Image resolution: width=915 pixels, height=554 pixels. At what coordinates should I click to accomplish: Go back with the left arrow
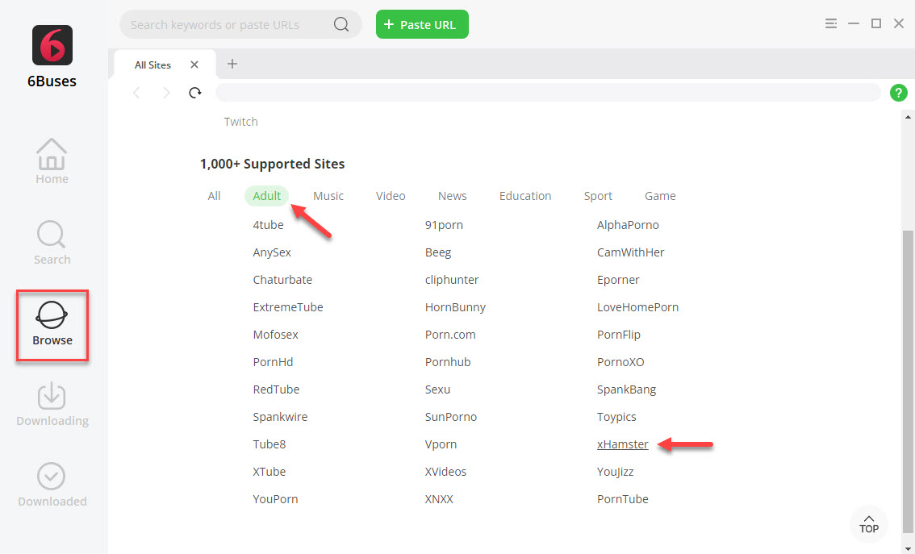[x=136, y=92]
